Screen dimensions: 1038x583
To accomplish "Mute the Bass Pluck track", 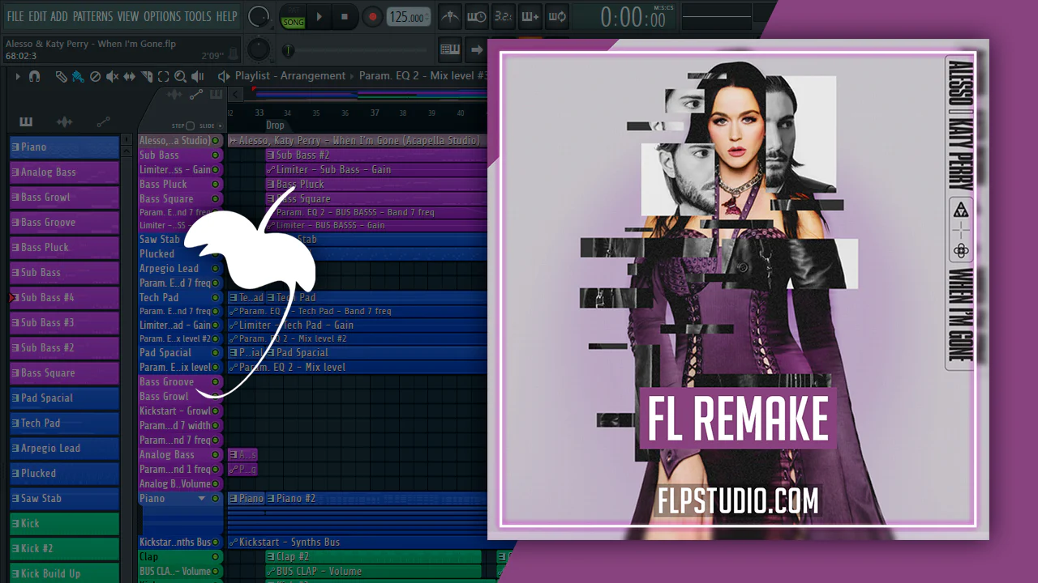I will coord(216,184).
